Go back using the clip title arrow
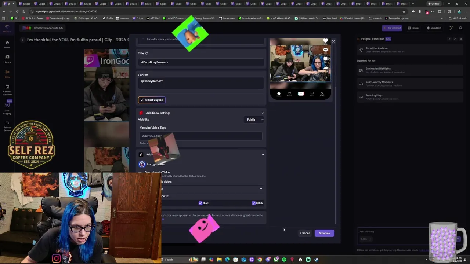This screenshot has height=264, width=470. [x=22, y=40]
